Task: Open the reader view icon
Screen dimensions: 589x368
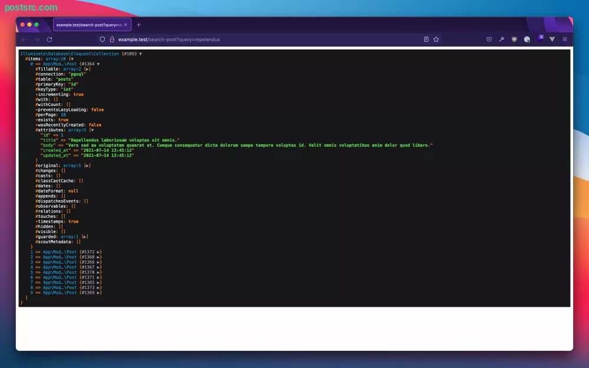Action: point(426,39)
